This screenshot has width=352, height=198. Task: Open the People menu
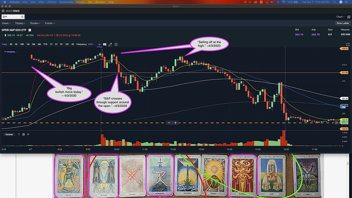coord(80,2)
